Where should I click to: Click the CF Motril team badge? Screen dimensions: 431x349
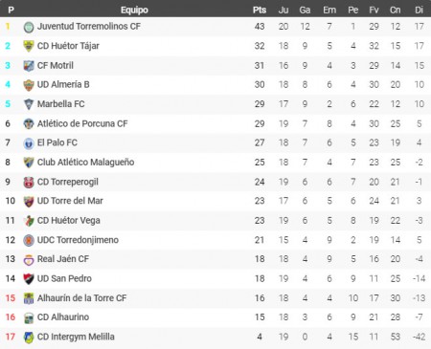tap(29, 66)
